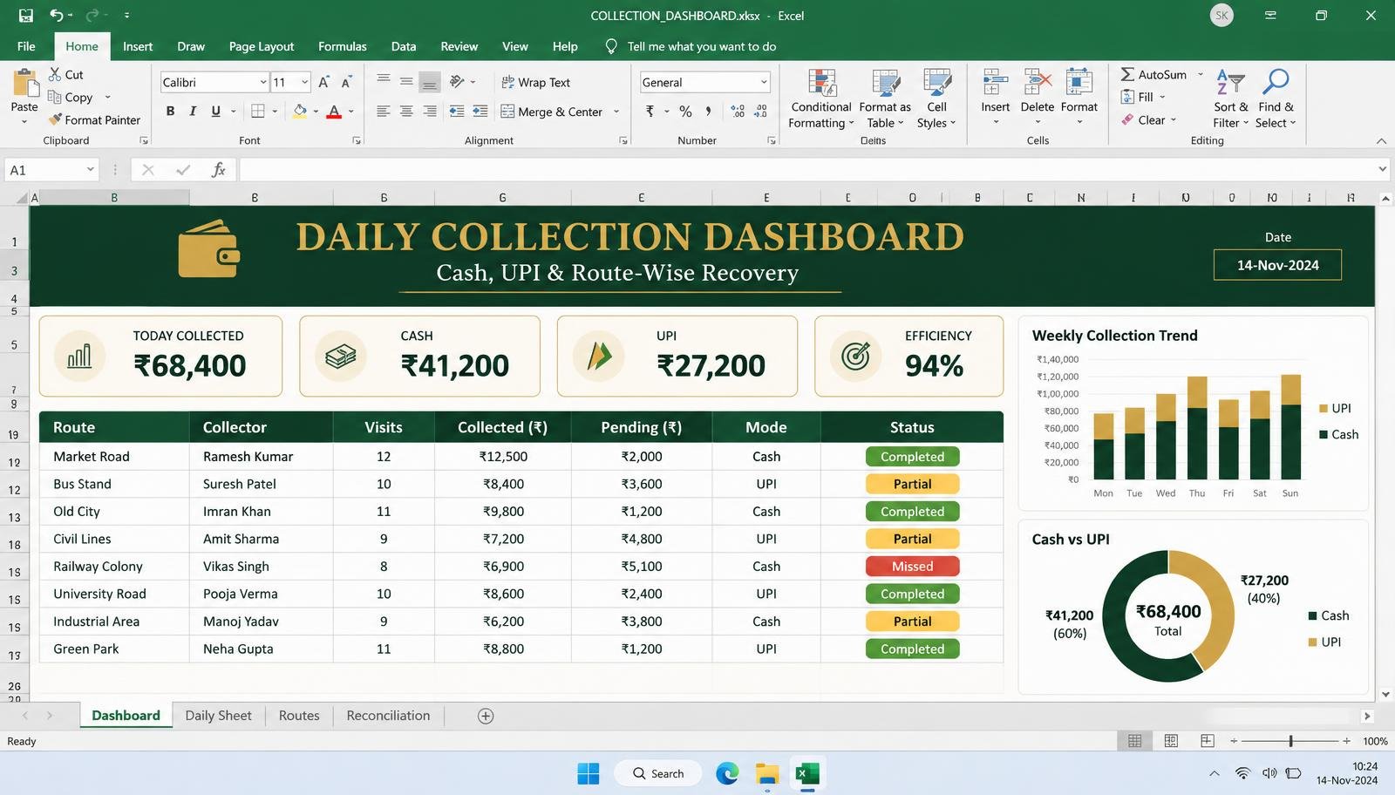
Task: Click the Paste button
Action: 24,96
